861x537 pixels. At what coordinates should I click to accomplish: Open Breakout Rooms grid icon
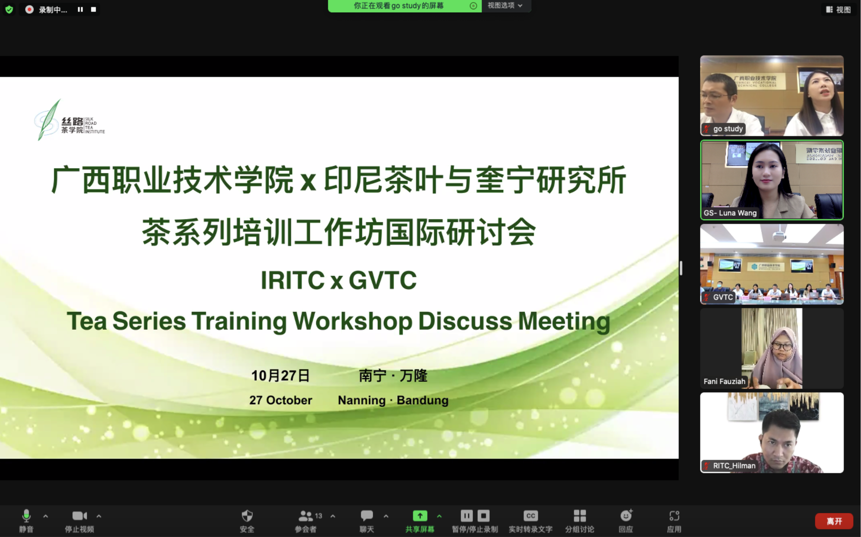(579, 516)
